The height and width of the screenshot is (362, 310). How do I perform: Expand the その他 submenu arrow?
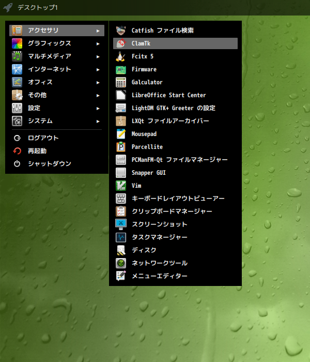coord(98,95)
